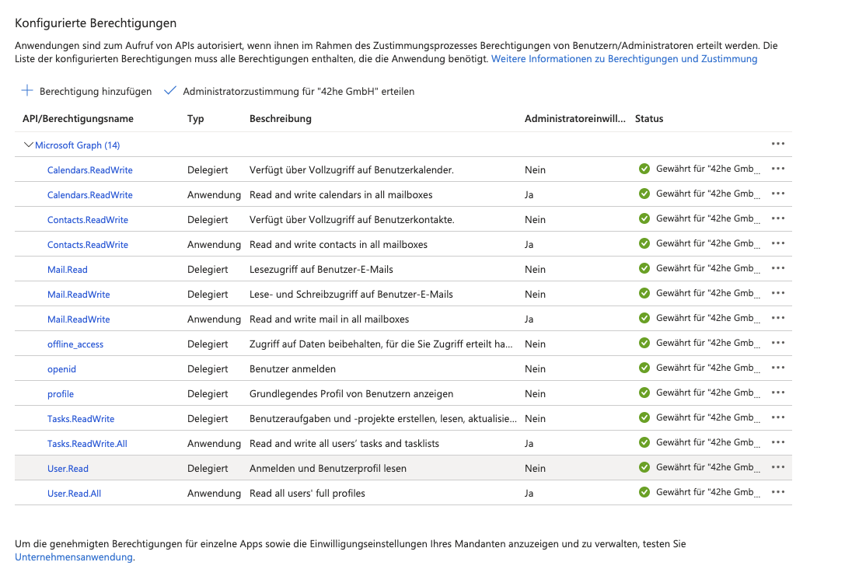The width and height of the screenshot is (852, 583).
Task: Open the User.Read.All permission link
Action: (75, 494)
